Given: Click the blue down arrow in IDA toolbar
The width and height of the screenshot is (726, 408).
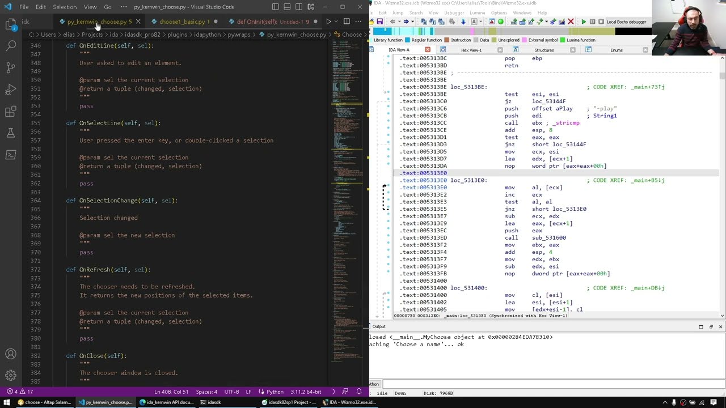Looking at the screenshot, I should [463, 22].
